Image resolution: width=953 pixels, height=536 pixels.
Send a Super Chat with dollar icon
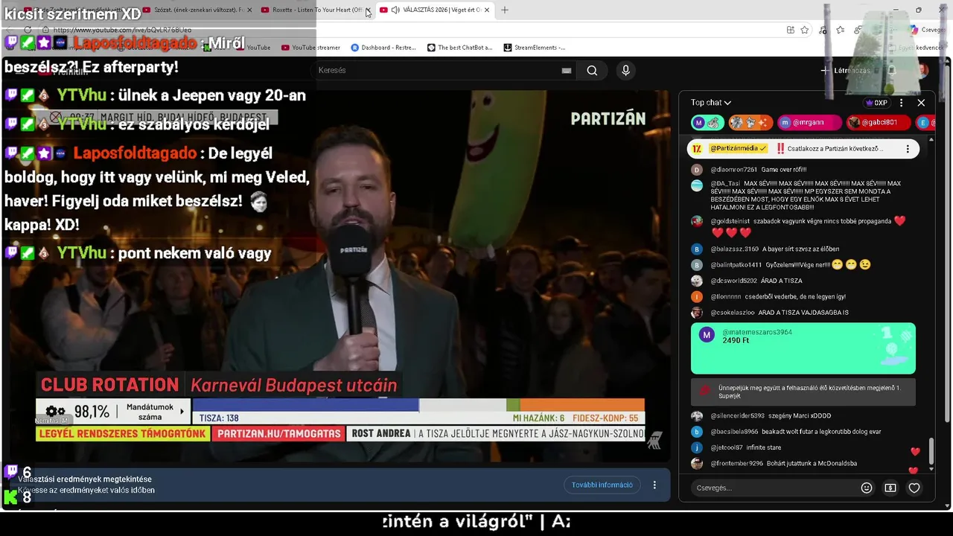(890, 488)
